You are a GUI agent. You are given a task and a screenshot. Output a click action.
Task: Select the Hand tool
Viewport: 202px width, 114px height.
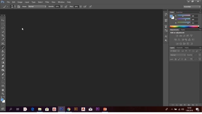[3, 90]
